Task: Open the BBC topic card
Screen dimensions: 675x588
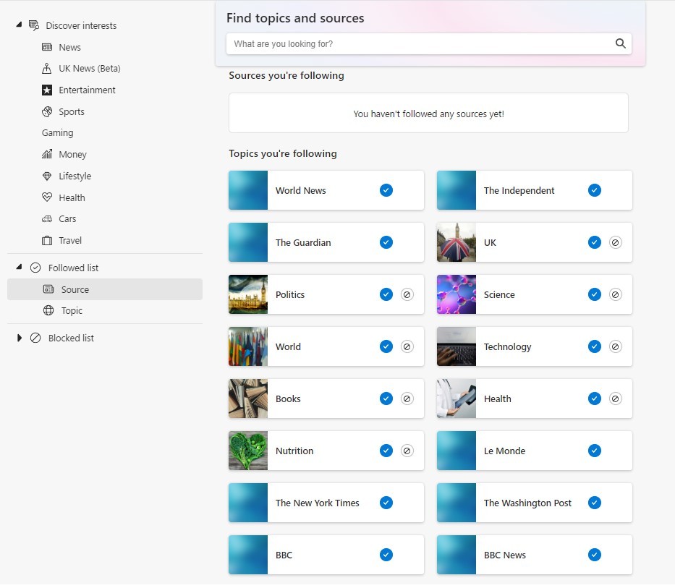Action: click(x=326, y=555)
